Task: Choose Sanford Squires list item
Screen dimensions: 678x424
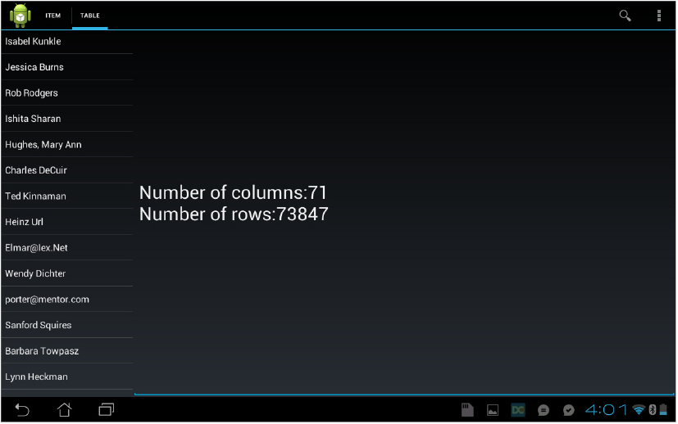Action: coord(67,325)
